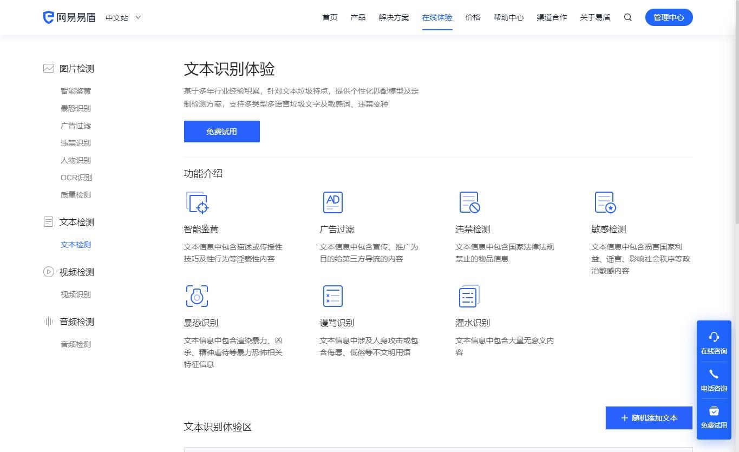Click the 图片检测 sidebar image icon

point(49,68)
